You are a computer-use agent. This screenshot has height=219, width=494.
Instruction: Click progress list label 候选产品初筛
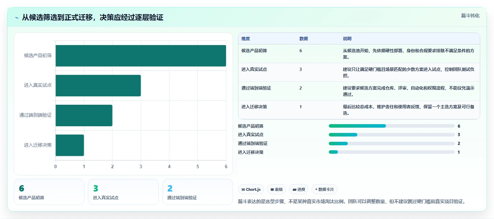(x=251, y=126)
